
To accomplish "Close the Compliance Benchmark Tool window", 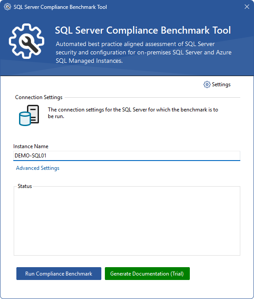I will (x=247, y=7).
